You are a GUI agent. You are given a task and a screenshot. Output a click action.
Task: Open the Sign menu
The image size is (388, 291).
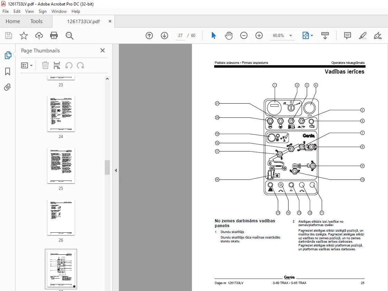42,11
